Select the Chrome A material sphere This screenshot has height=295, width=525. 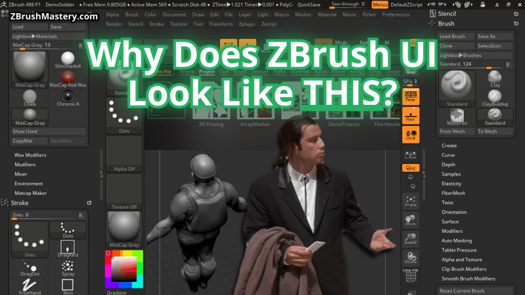pyautogui.click(x=66, y=97)
